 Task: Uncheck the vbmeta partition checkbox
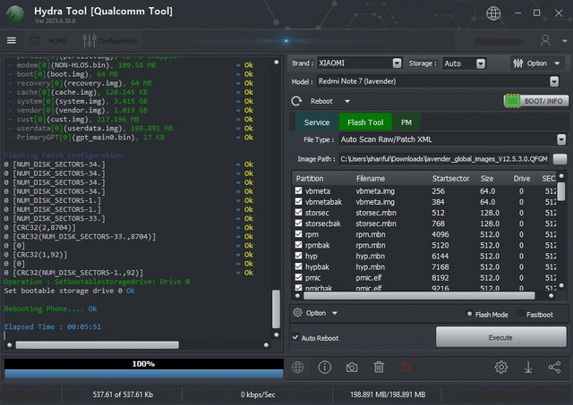tap(298, 190)
